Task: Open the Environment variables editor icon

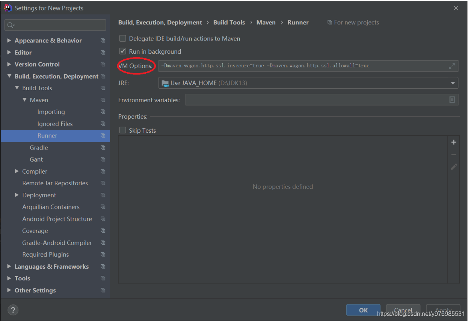Action: pyautogui.click(x=452, y=100)
